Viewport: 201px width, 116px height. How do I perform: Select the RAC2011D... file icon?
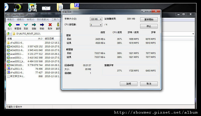(8, 65)
